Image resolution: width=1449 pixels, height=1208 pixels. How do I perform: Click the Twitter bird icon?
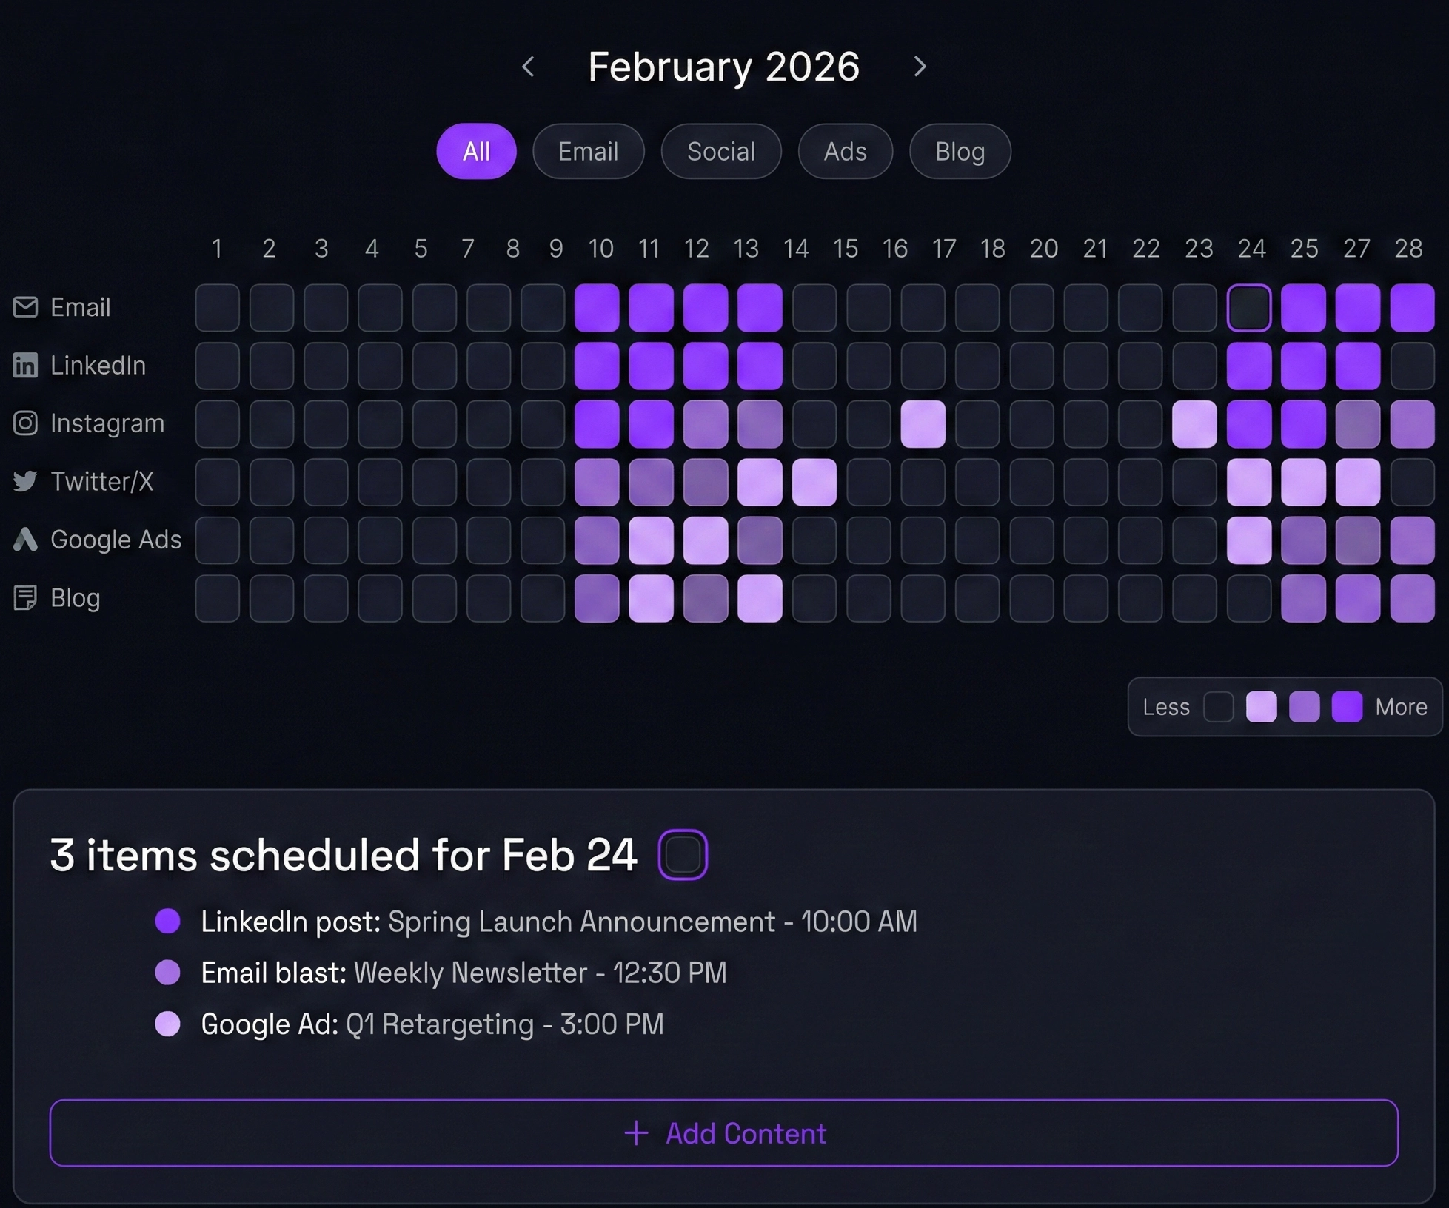click(25, 481)
